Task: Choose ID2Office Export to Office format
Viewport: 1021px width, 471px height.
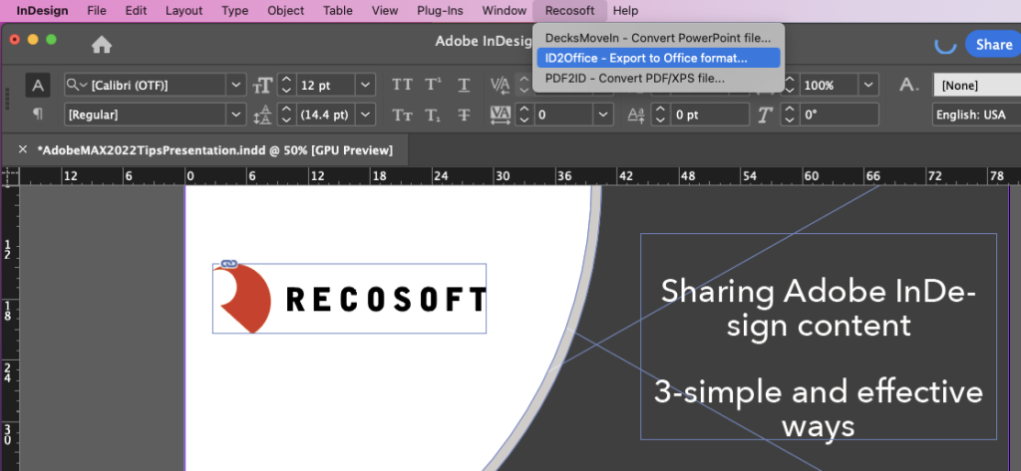Action: click(658, 58)
